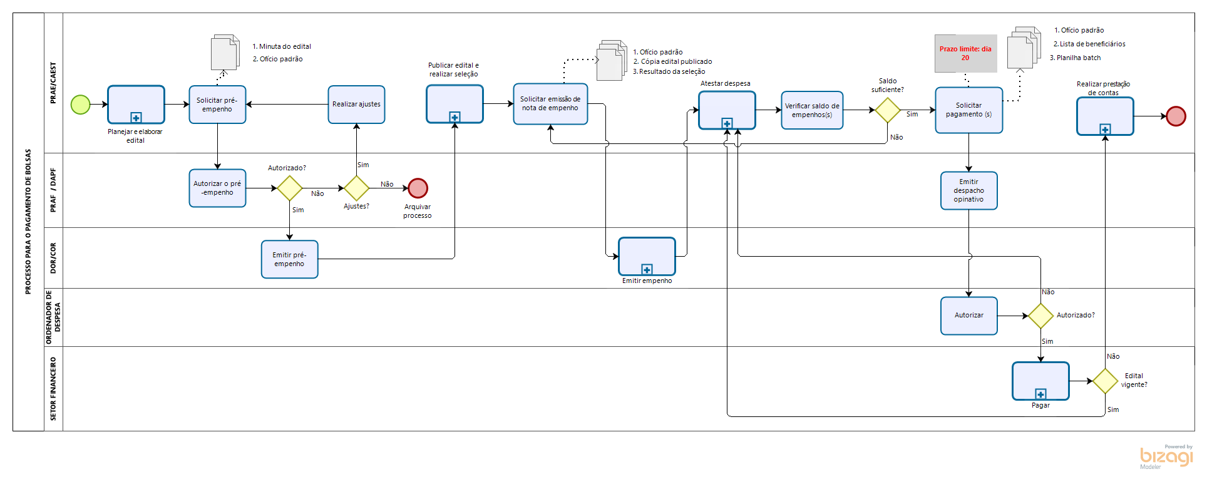
Task: Select the SETOR FINANCEIRO lane header
Action: click(53, 388)
